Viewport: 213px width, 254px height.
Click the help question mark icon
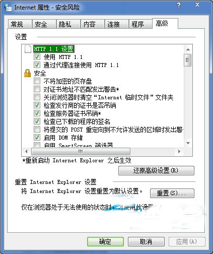click(x=179, y=6)
